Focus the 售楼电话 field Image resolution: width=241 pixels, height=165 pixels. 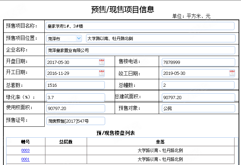click(198, 62)
